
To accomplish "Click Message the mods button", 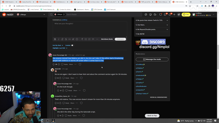I will coord(152,59).
